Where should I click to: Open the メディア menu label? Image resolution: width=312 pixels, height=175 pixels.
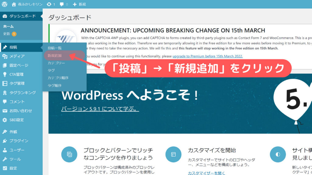(17, 56)
